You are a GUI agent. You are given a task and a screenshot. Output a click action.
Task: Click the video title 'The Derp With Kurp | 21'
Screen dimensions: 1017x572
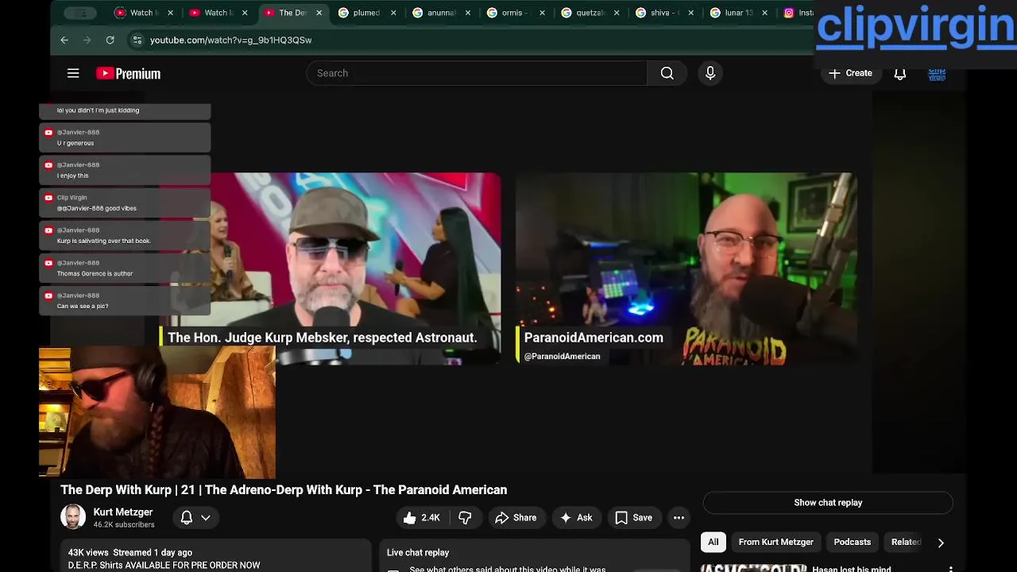[284, 490]
